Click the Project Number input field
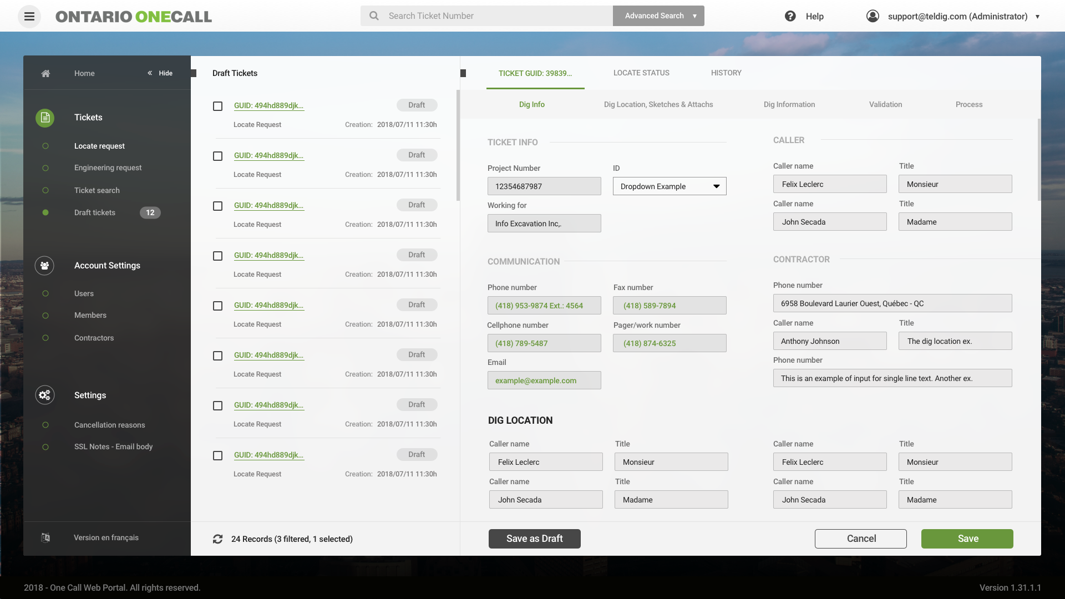The width and height of the screenshot is (1065, 599). [544, 186]
